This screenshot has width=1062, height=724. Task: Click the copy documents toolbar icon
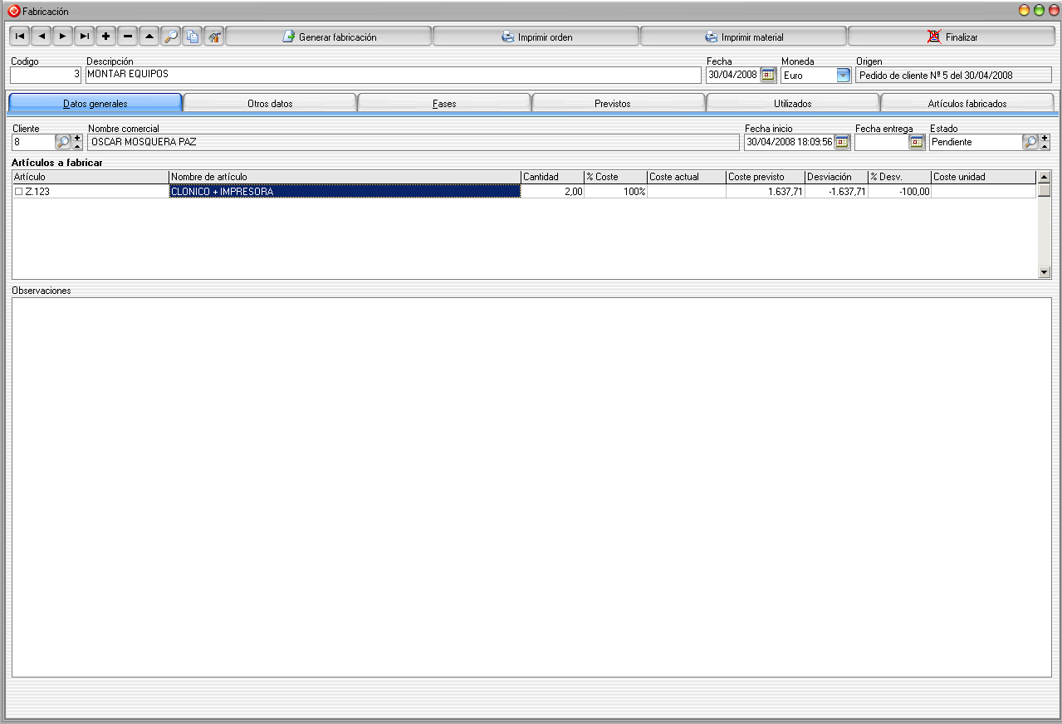click(192, 37)
